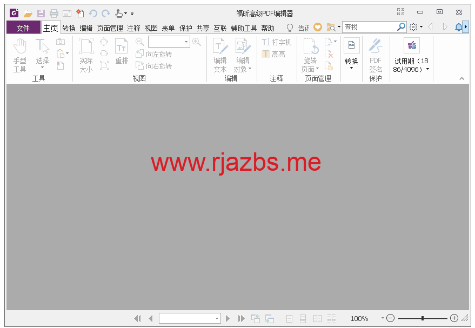Click the previous view status bar icon
475x328 pixels.
[256, 318]
